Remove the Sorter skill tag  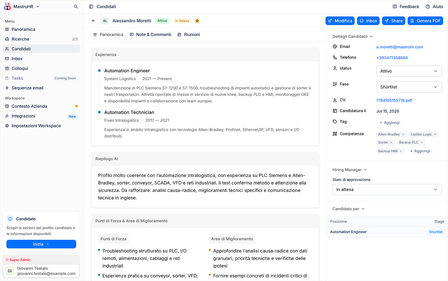click(392, 142)
